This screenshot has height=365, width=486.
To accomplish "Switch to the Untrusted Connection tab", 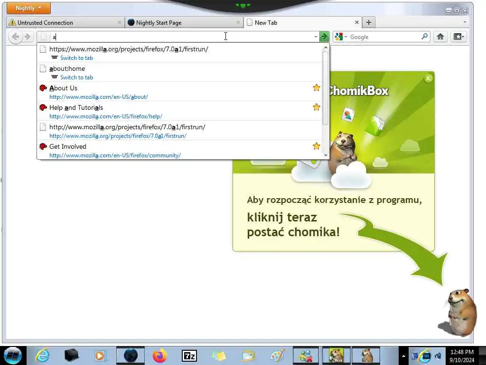I will [x=65, y=23].
